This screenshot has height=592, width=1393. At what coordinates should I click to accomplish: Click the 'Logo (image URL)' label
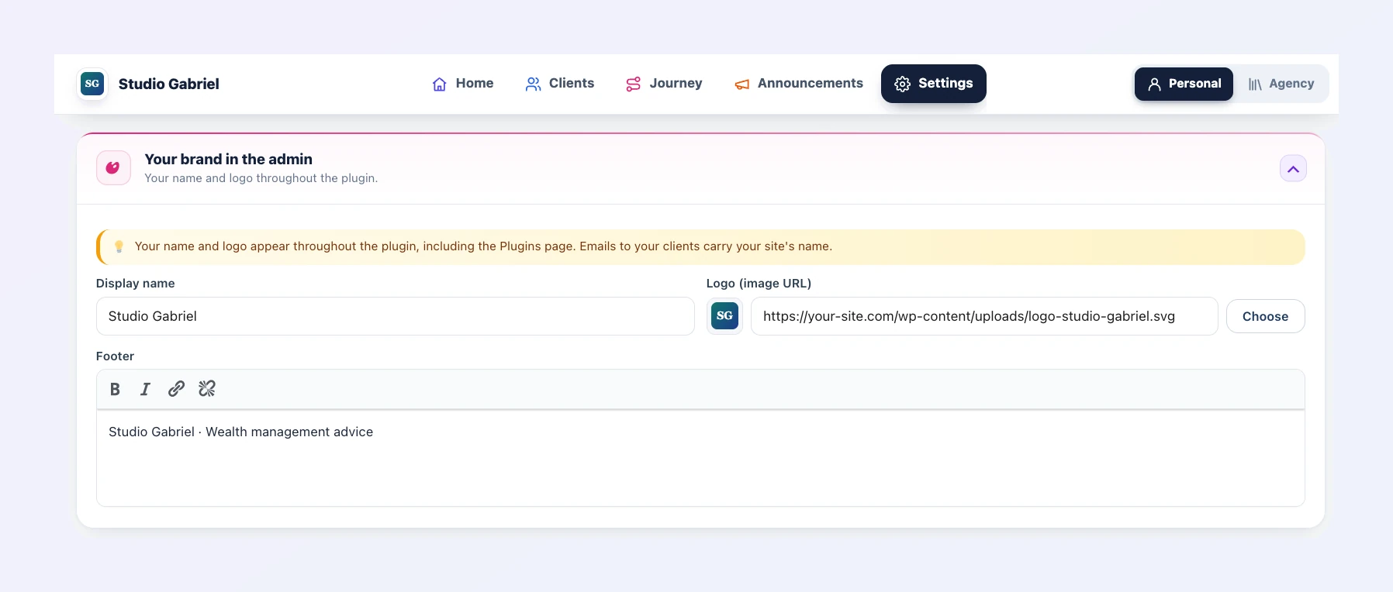tap(759, 284)
